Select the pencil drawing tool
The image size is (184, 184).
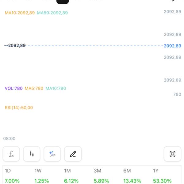(x=73, y=154)
